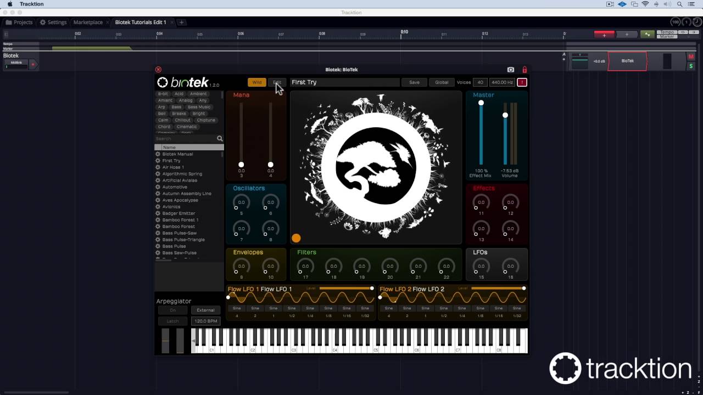Click the First Try preset name field
This screenshot has width=703, height=395.
click(x=345, y=82)
